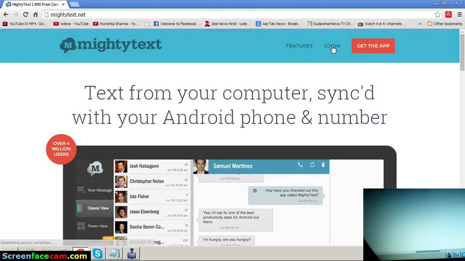Open the Christopher Nolan conversation

[x=152, y=182]
